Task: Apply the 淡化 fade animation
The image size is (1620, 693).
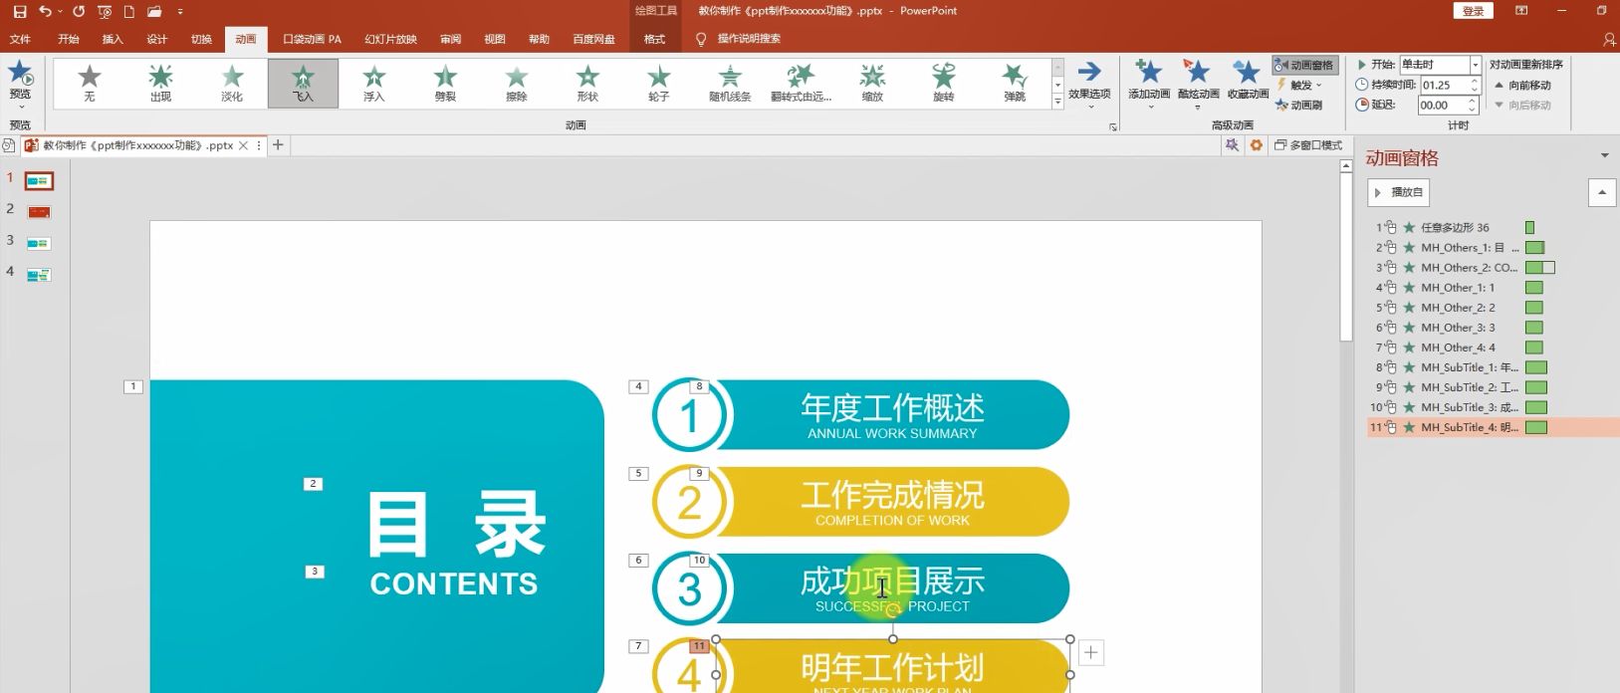Action: [x=232, y=84]
